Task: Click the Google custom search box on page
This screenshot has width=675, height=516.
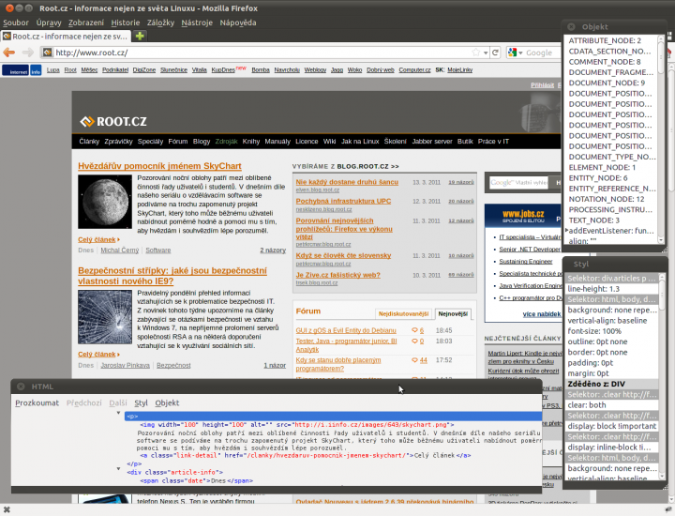Action: click(518, 183)
